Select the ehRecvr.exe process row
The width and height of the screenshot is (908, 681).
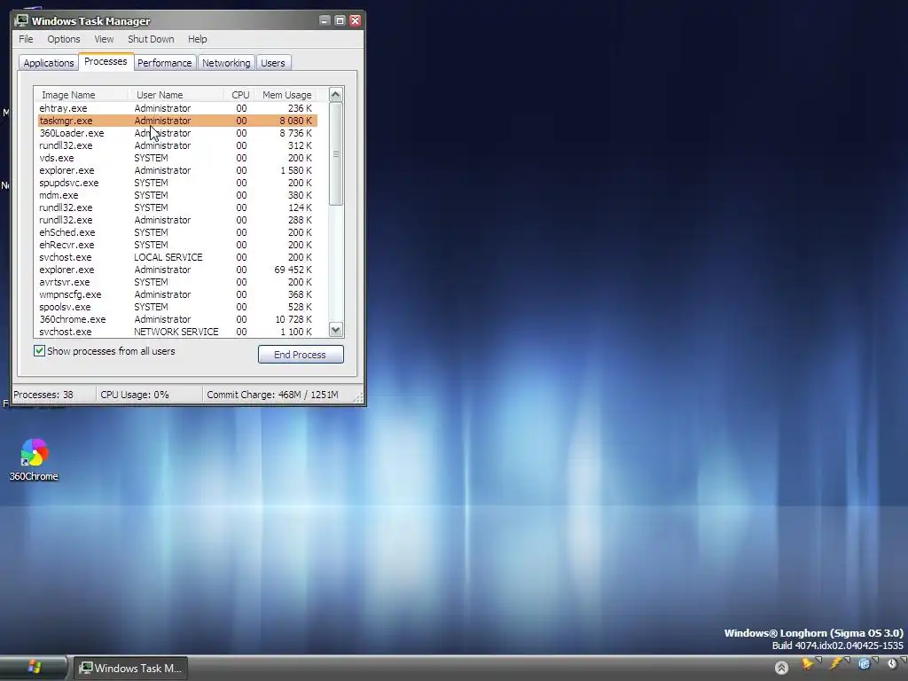click(x=177, y=245)
